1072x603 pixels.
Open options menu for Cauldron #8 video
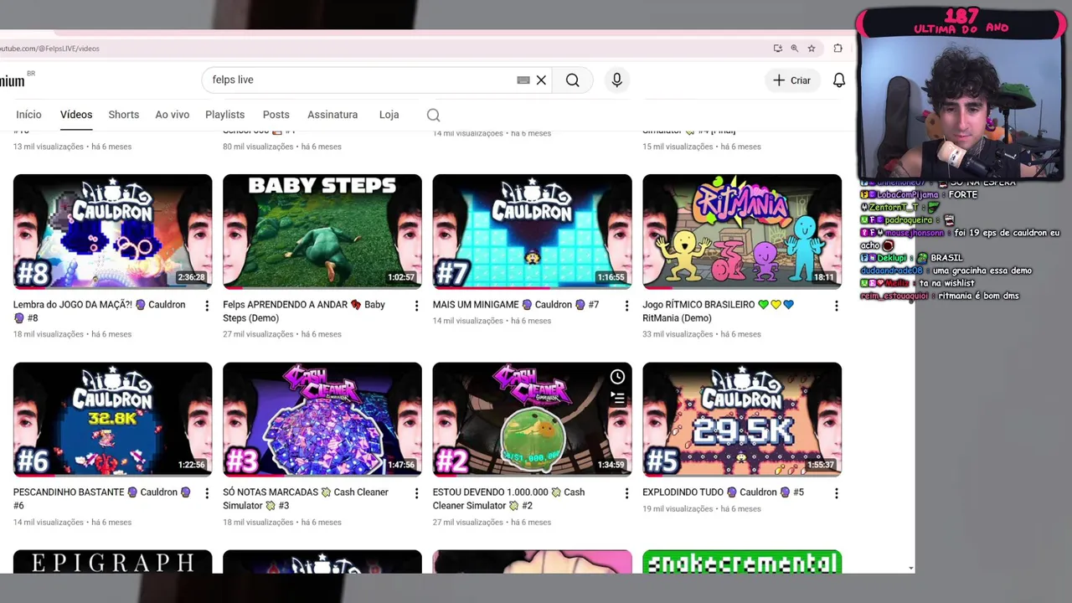(207, 307)
